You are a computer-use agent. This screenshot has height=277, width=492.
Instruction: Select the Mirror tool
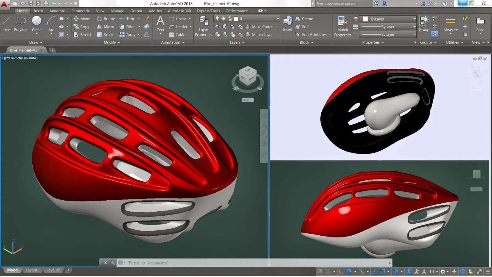[106, 27]
